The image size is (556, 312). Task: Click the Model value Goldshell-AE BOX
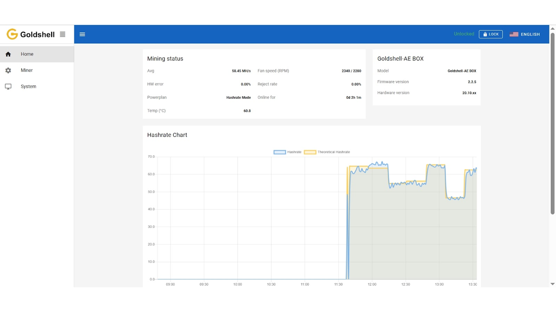[462, 71]
